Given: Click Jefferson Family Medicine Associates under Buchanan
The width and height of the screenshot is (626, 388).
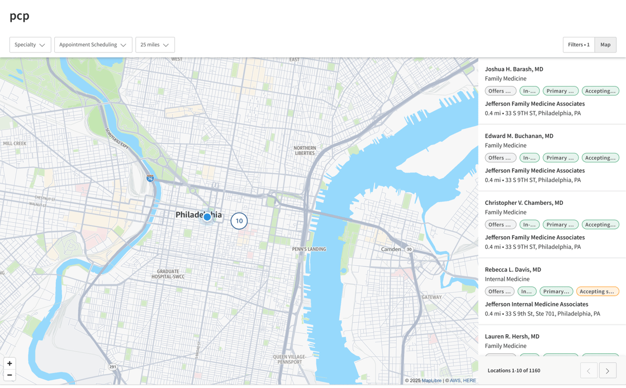Looking at the screenshot, I should [x=534, y=171].
